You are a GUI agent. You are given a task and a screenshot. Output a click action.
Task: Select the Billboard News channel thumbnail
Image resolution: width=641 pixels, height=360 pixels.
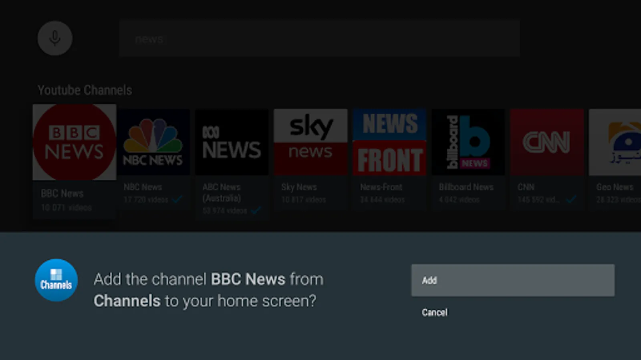coord(468,142)
